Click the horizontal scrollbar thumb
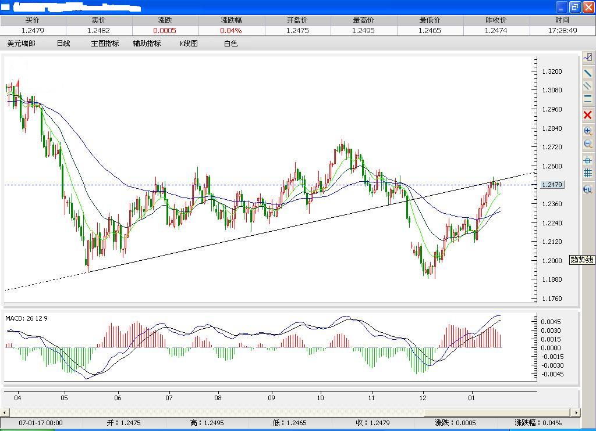 pyautogui.click(x=498, y=412)
